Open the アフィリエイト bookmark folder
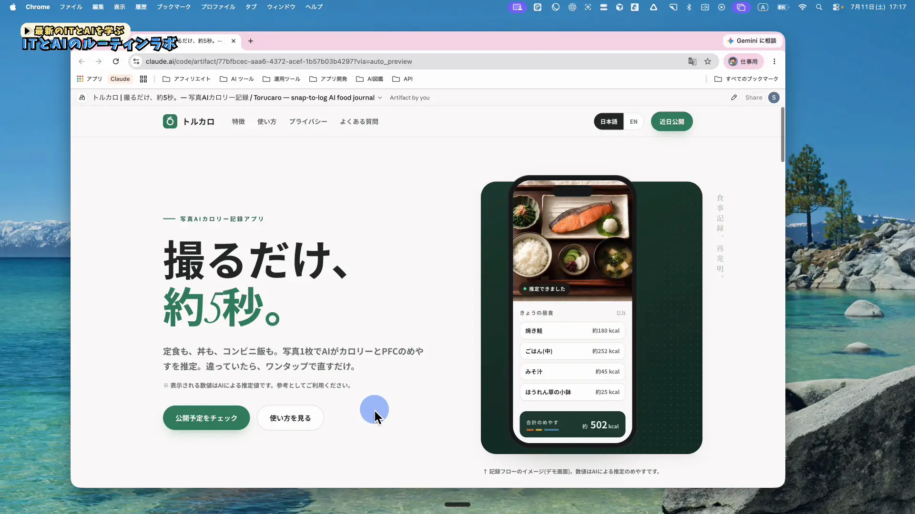This screenshot has width=915, height=514. click(186, 79)
